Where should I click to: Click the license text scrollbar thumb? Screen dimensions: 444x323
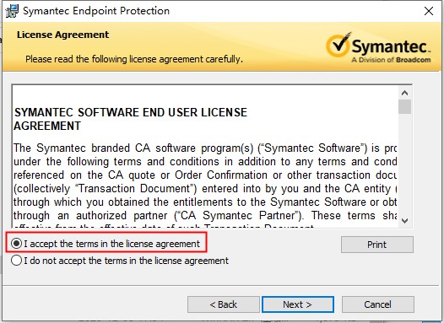[x=404, y=106]
